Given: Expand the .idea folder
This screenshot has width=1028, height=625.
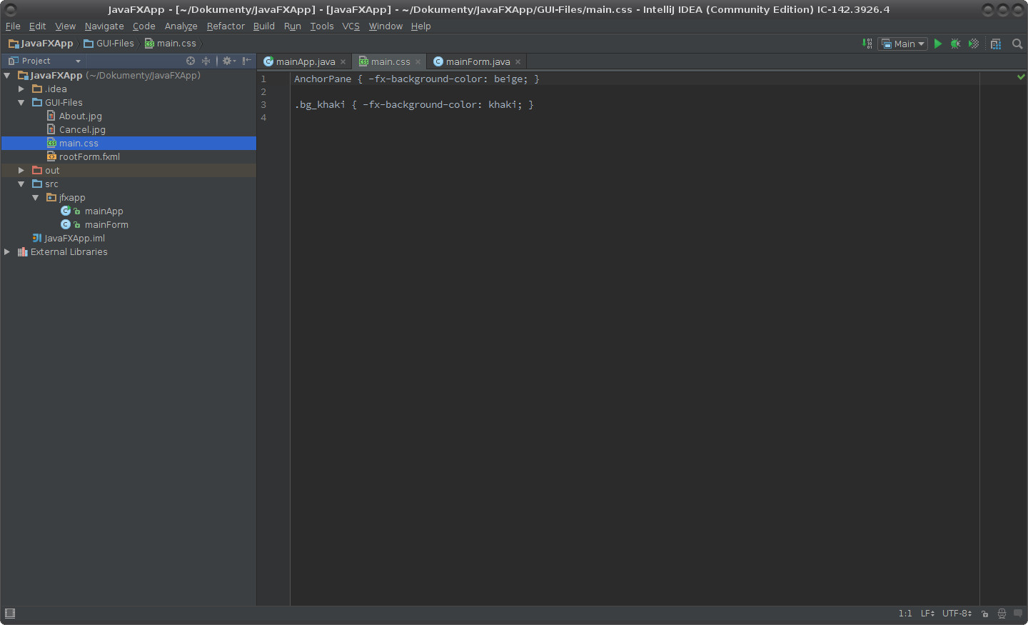Looking at the screenshot, I should pyautogui.click(x=21, y=89).
